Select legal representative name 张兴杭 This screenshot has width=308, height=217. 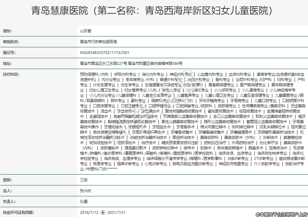86,191
